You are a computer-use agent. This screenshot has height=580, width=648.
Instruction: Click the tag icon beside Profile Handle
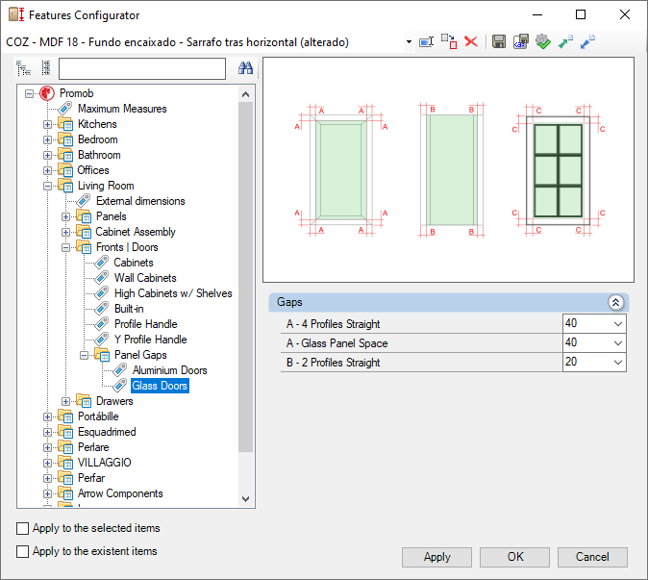(101, 324)
